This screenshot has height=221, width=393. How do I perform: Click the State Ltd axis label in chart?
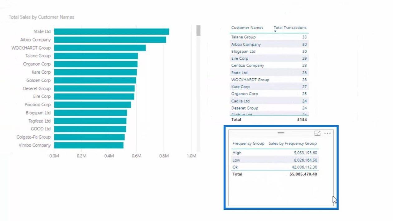click(42, 32)
